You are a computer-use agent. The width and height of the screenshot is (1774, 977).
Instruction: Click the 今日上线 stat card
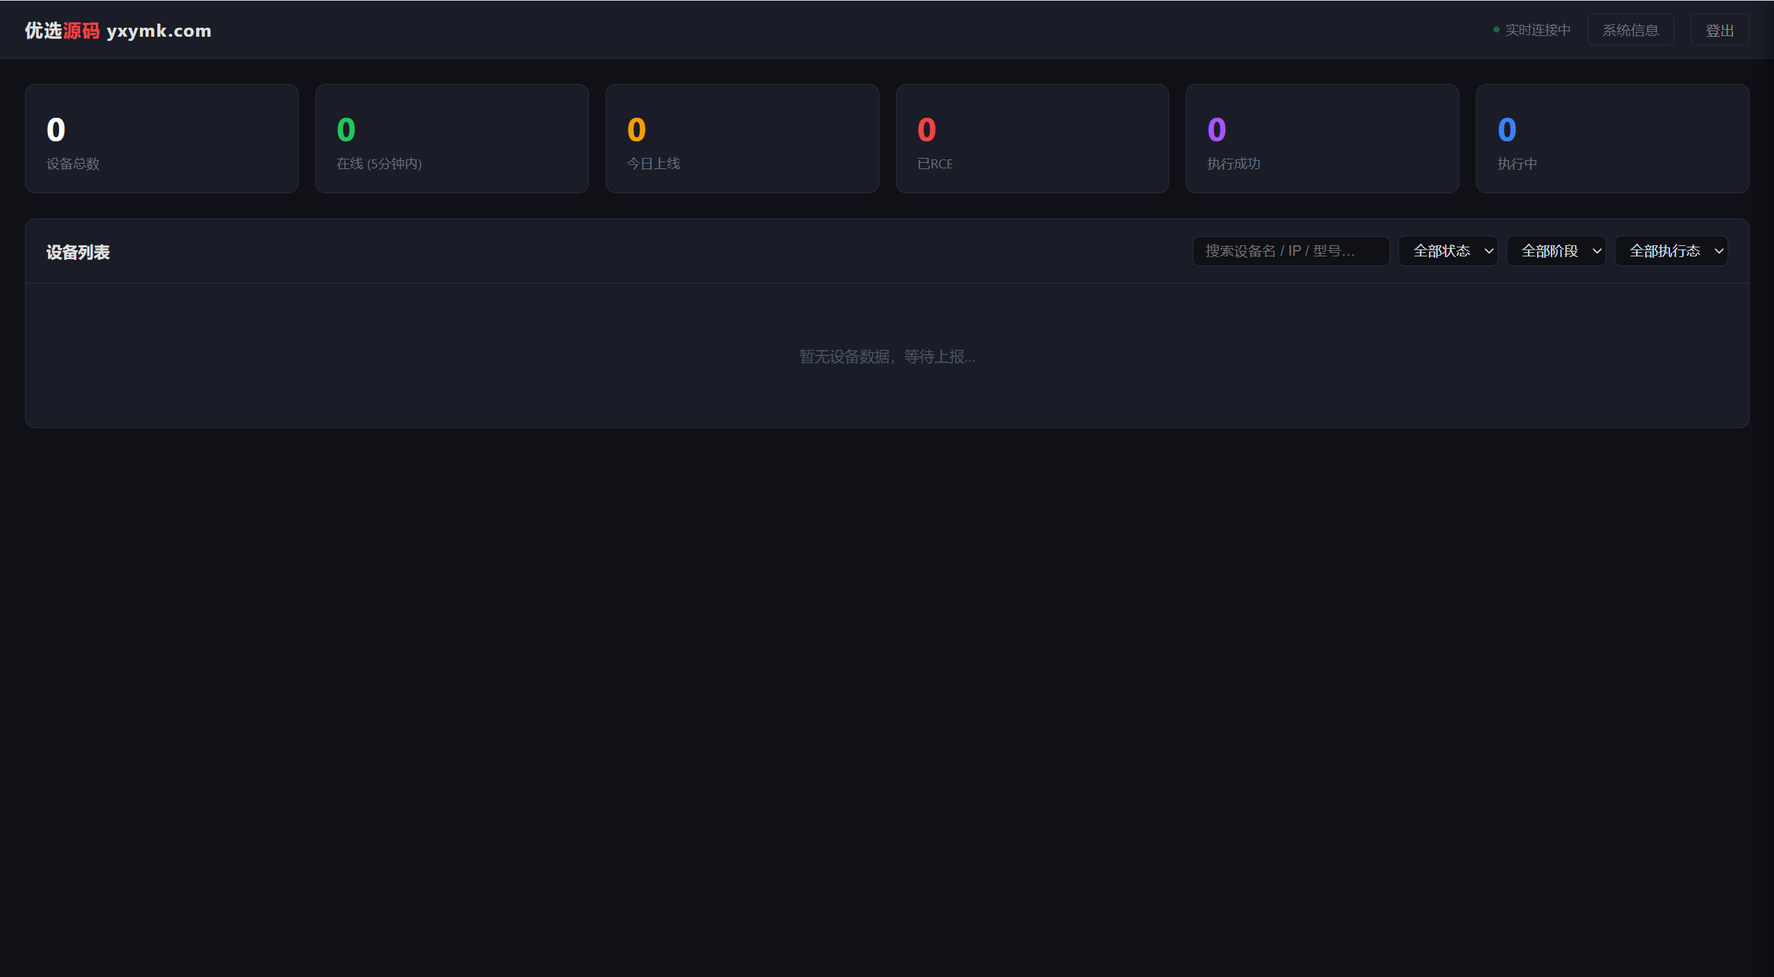742,139
